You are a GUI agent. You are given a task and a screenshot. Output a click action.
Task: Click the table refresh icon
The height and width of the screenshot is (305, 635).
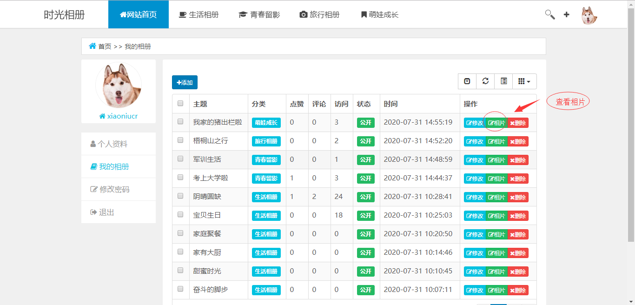point(485,81)
